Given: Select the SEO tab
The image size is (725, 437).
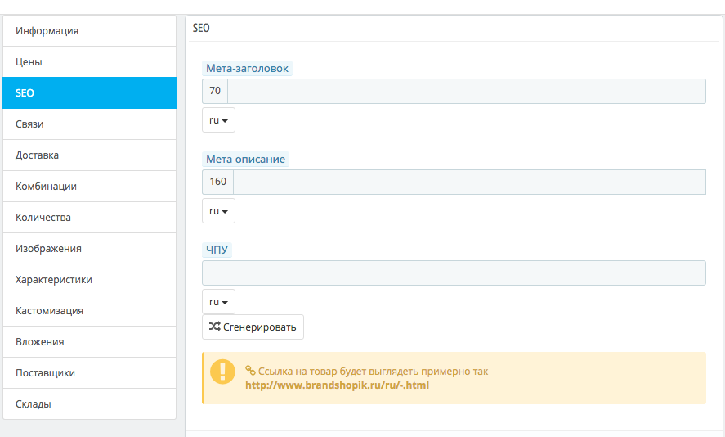Looking at the screenshot, I should click(89, 93).
